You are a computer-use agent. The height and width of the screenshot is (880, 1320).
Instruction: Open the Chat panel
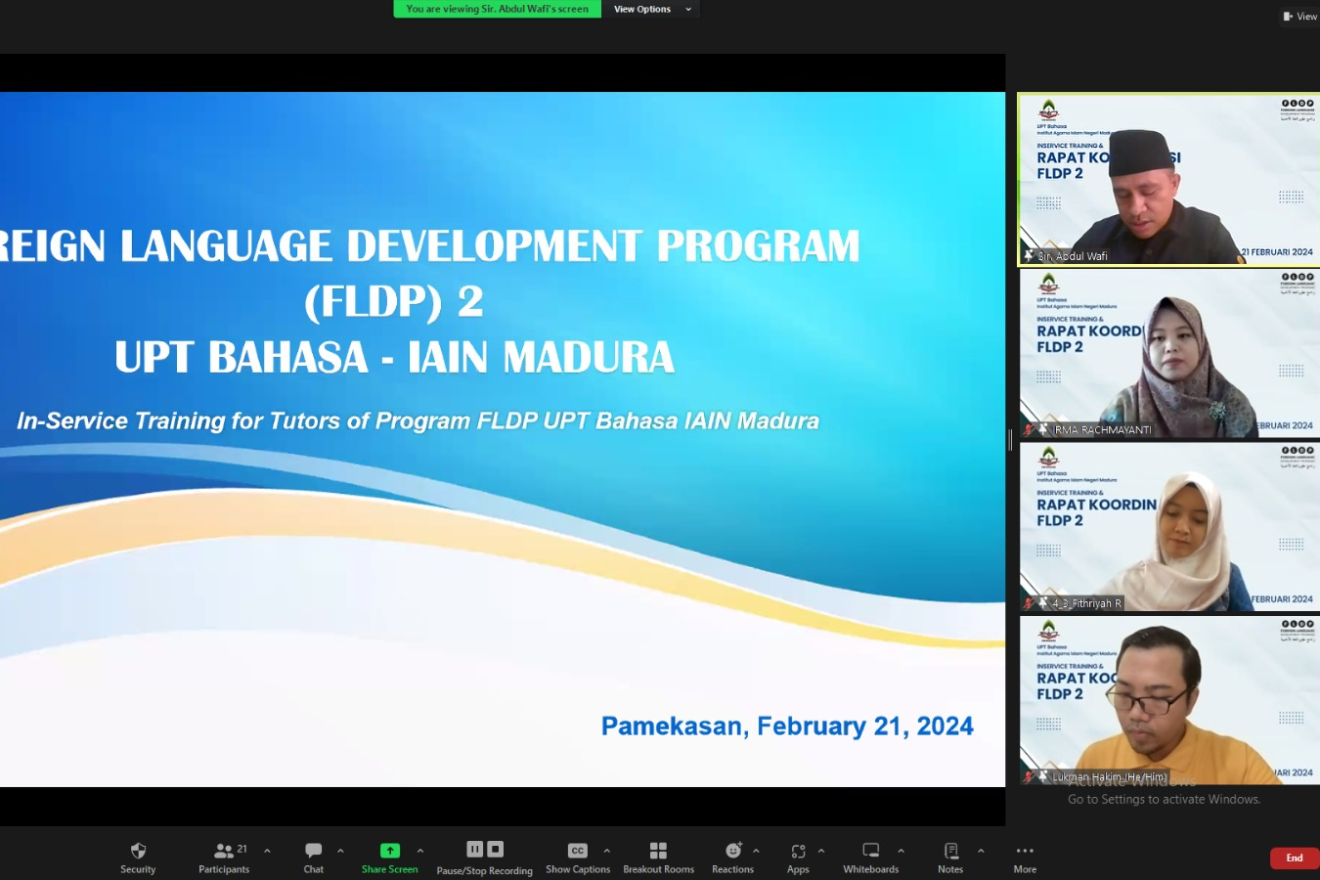pyautogui.click(x=313, y=857)
